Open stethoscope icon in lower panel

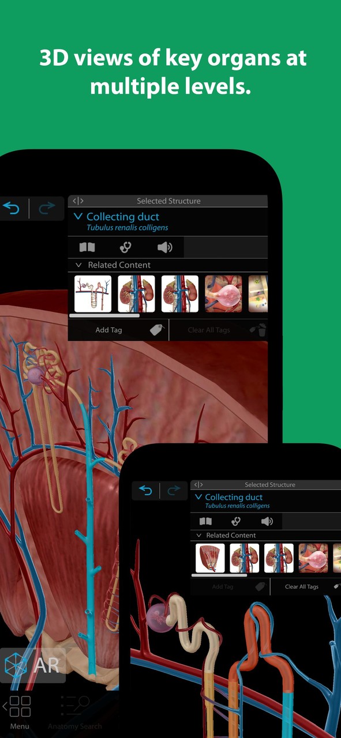[236, 521]
